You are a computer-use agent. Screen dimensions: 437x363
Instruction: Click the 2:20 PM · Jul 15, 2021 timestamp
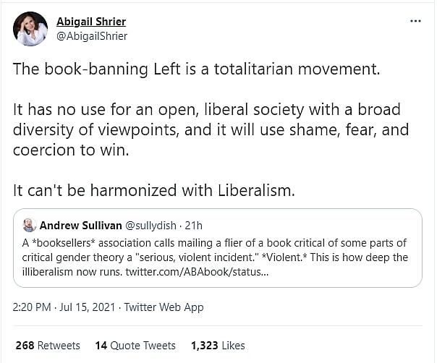pyautogui.click(x=64, y=307)
